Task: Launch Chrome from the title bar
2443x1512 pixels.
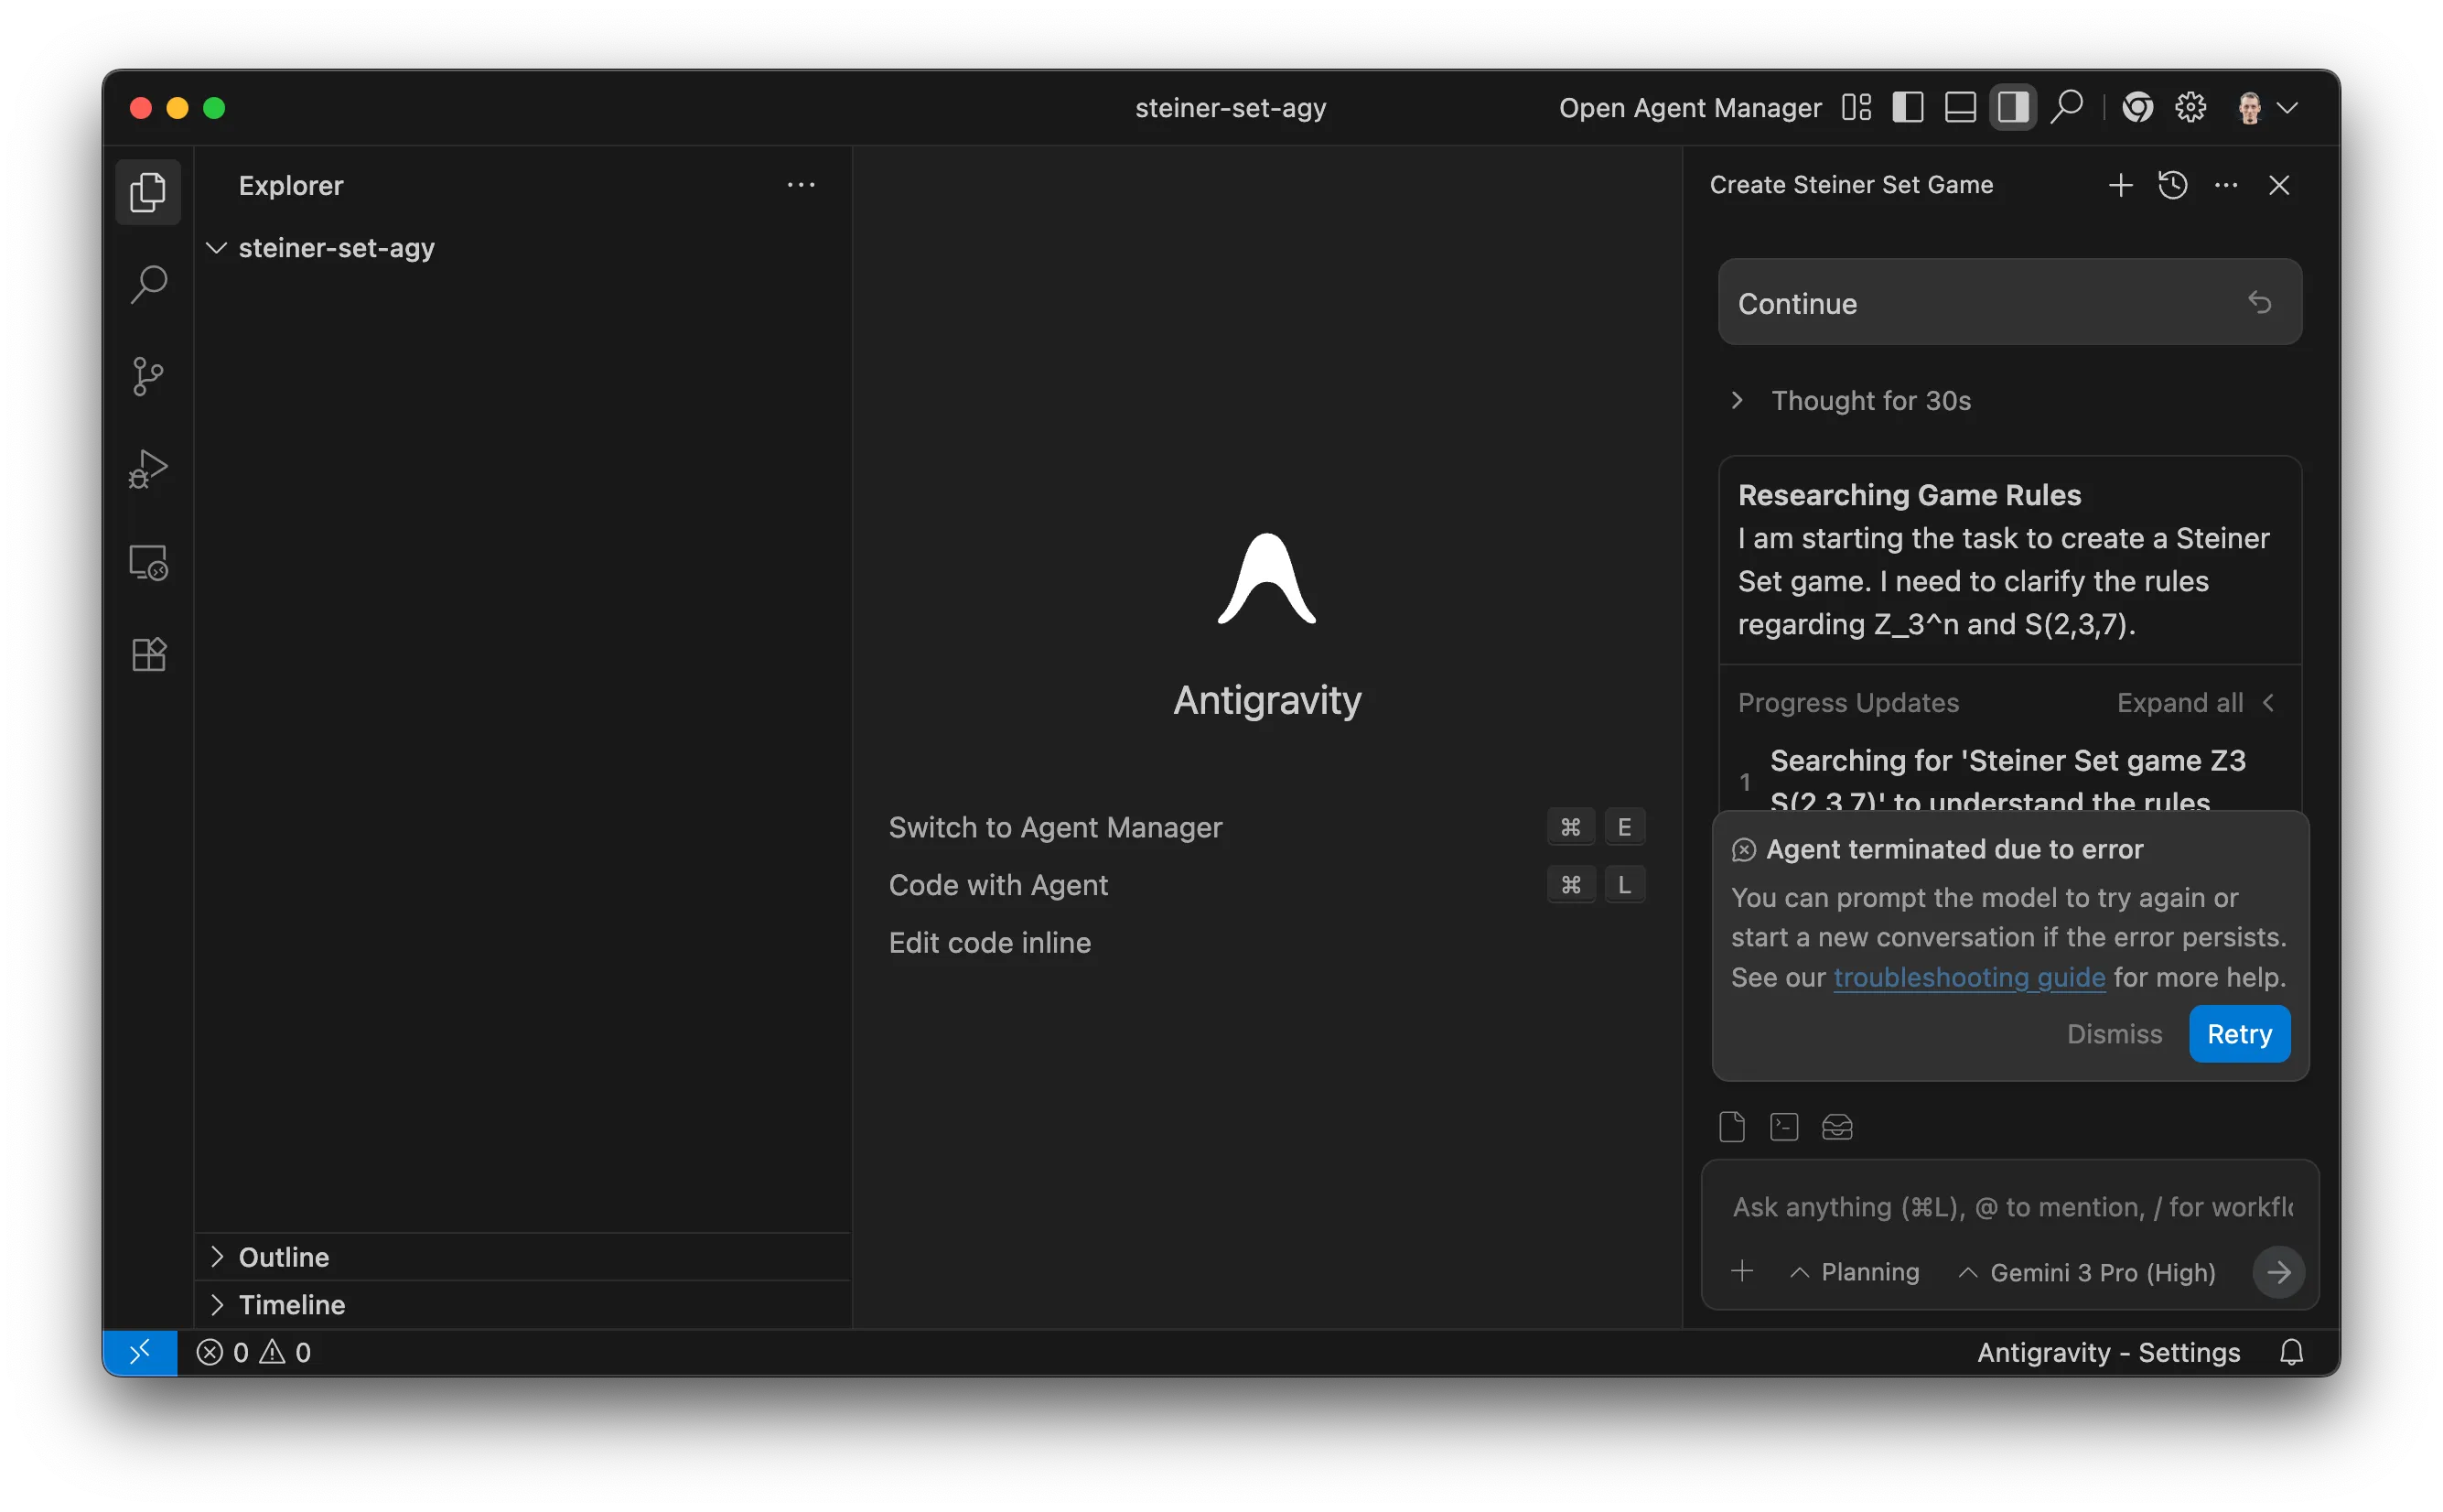Action: (x=2137, y=107)
